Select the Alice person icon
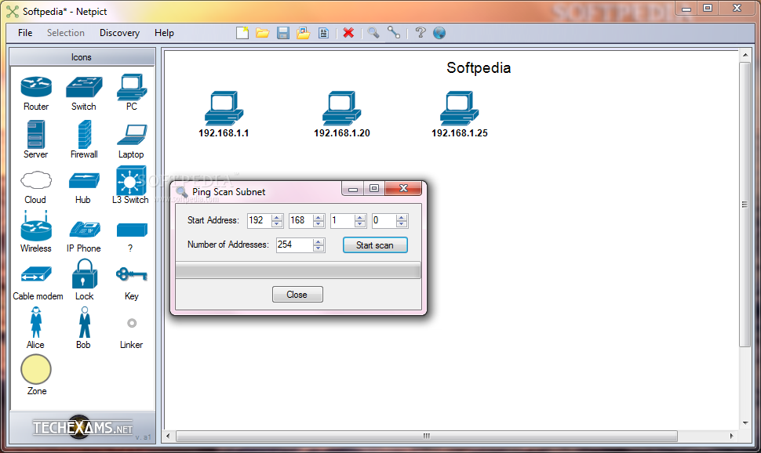This screenshot has width=761, height=453. coord(36,322)
